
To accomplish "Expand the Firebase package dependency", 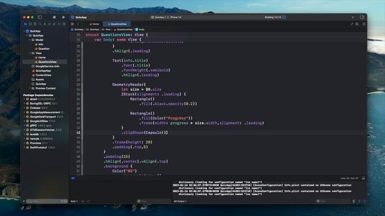I will pos(25,108).
